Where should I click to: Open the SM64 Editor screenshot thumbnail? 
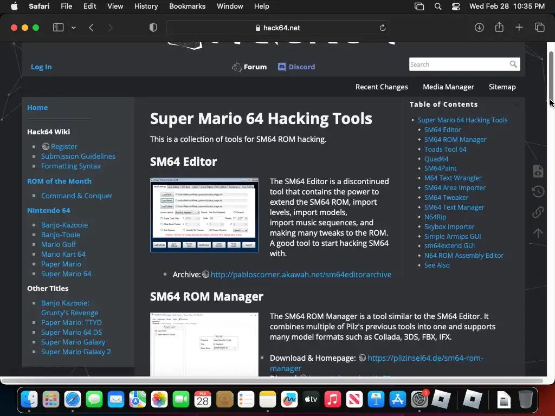pos(204,215)
